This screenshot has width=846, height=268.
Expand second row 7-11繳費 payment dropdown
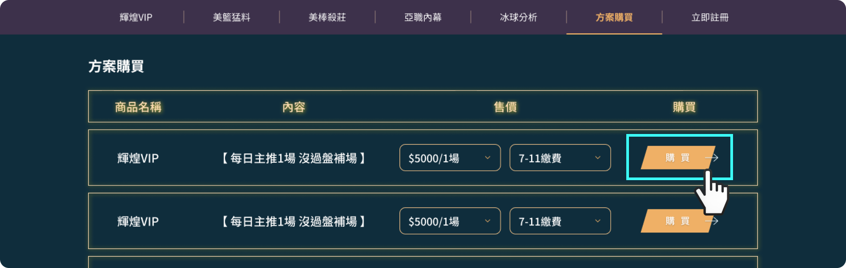pos(560,221)
